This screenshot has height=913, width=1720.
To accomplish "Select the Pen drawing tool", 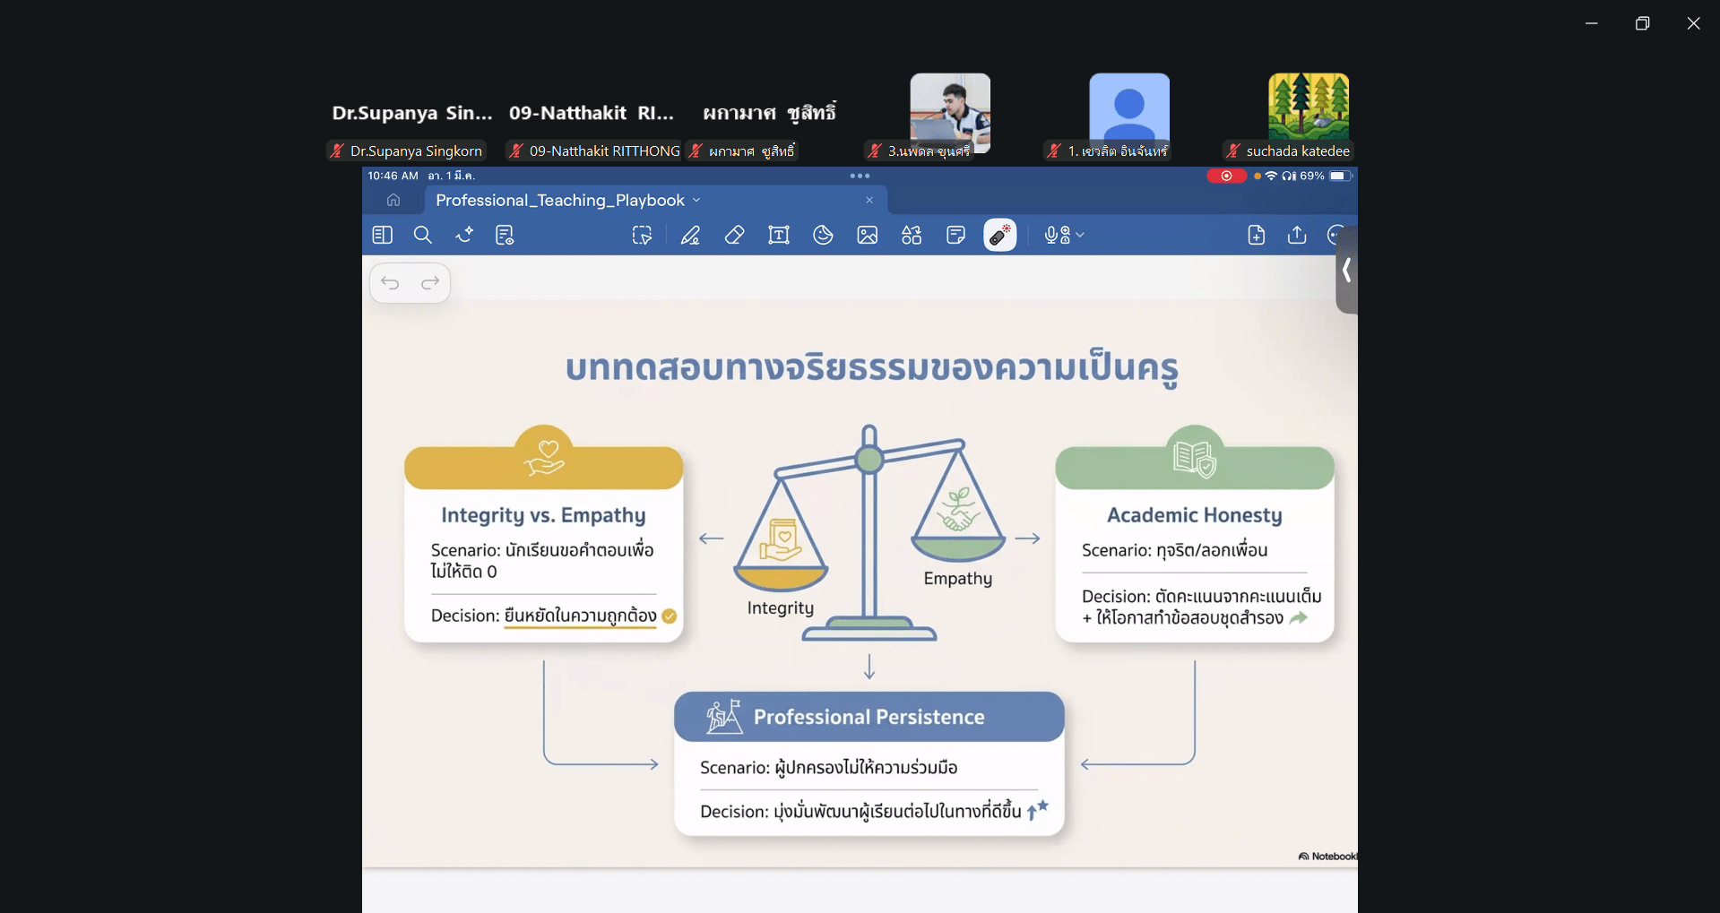I will point(689,236).
